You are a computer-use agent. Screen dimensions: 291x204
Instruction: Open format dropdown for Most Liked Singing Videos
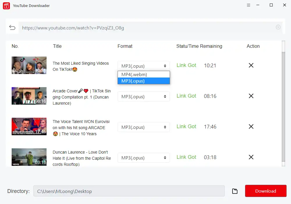144,66
